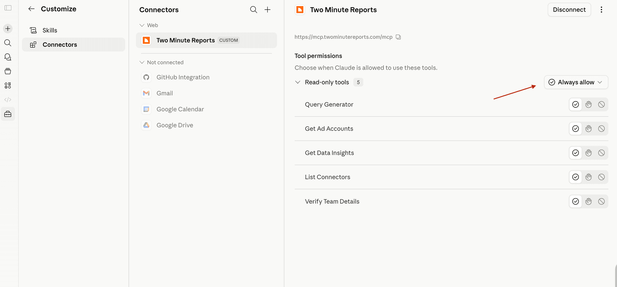Select Connectors in Customize menu
The width and height of the screenshot is (617, 287).
click(74, 45)
